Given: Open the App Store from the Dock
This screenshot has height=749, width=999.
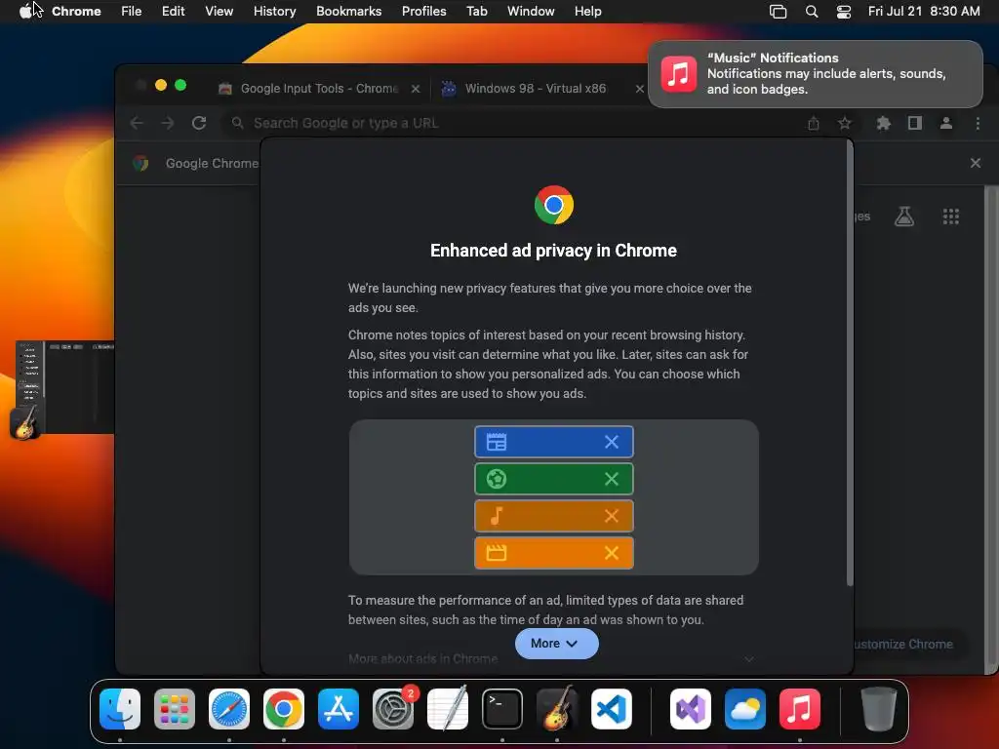Looking at the screenshot, I should click(339, 709).
